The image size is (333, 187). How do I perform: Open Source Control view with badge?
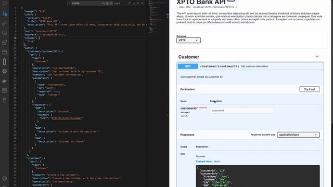(x=5, y=14)
